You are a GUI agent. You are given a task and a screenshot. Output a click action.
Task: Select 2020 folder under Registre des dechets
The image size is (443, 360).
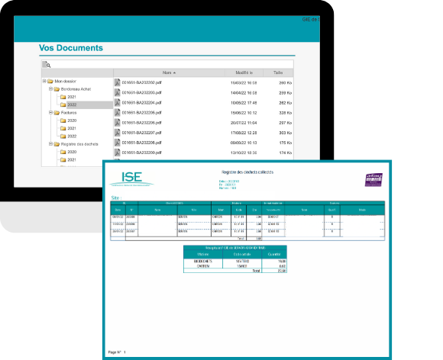click(69, 152)
